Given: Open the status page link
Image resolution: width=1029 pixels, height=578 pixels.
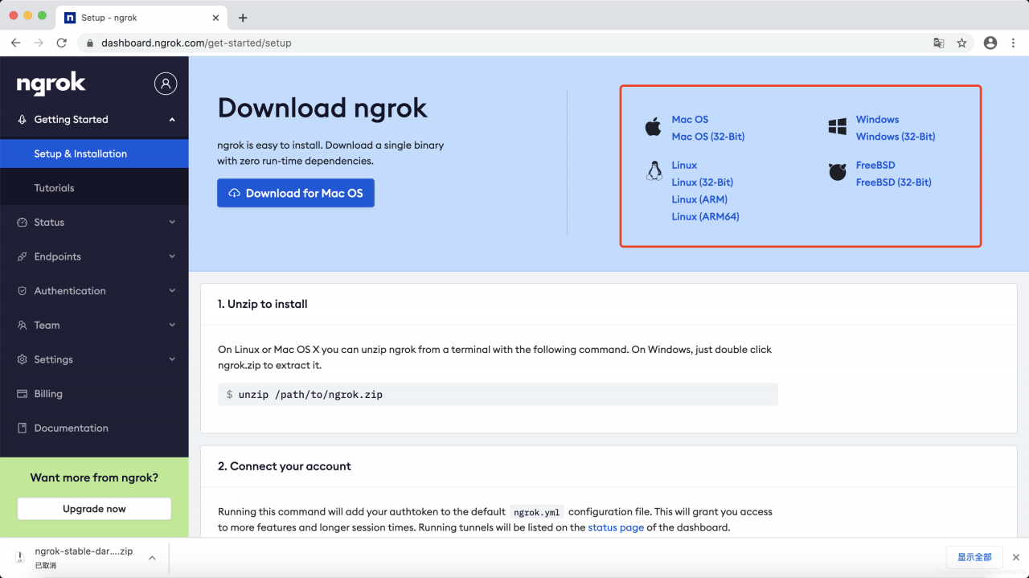Looking at the screenshot, I should [616, 527].
